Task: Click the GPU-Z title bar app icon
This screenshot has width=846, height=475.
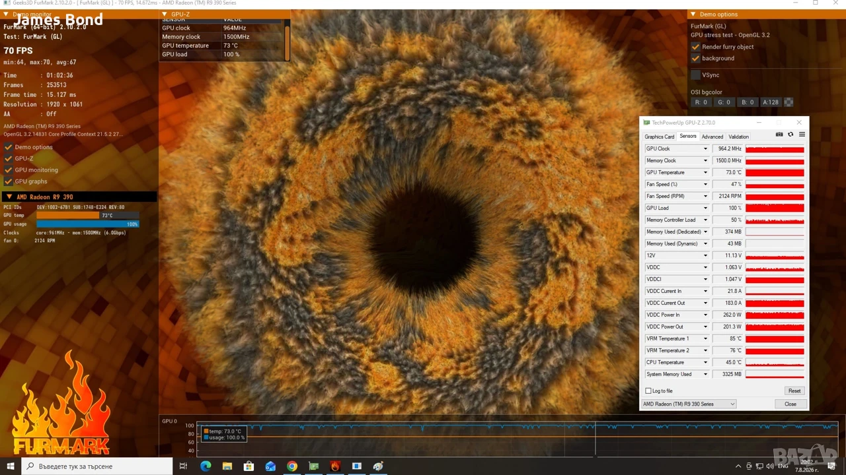Action: click(x=646, y=123)
